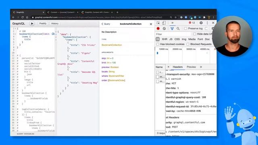Focus the network Filter input field

[173, 34]
